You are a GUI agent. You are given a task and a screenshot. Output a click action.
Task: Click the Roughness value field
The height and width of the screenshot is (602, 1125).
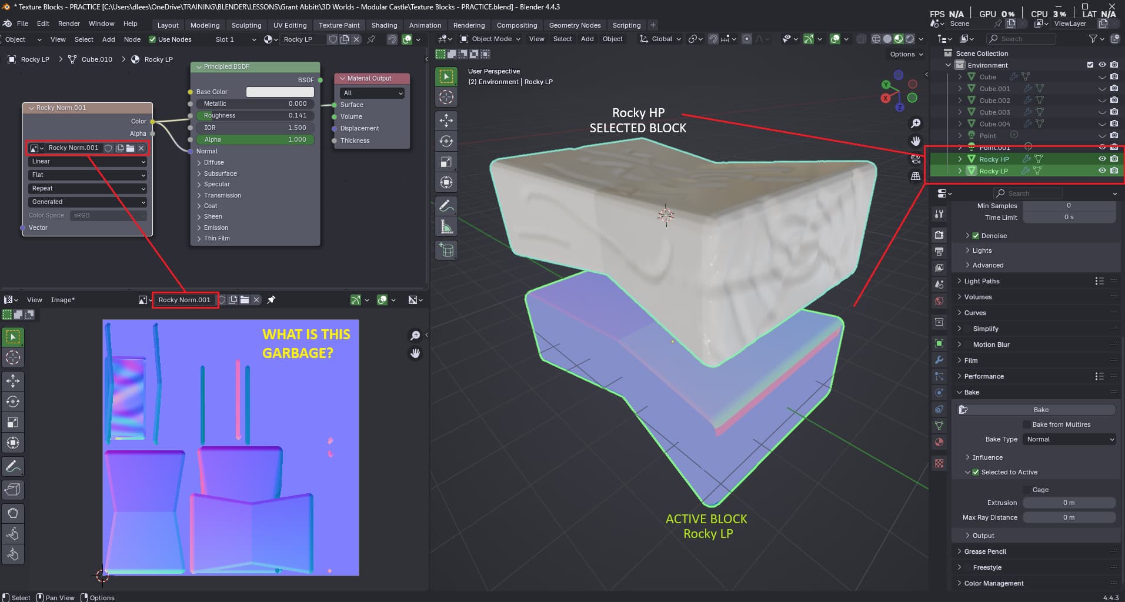(x=255, y=115)
